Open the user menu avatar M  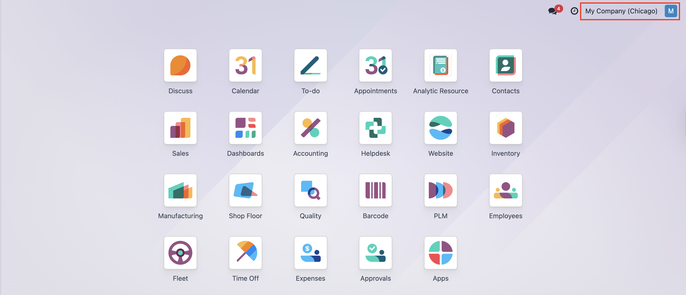671,11
